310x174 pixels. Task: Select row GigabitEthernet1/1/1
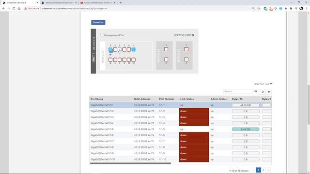180,105
